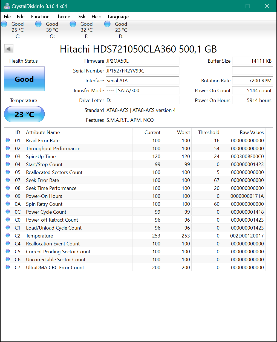Open the Theme menu
Screen dimensions: 277x342
63,17
